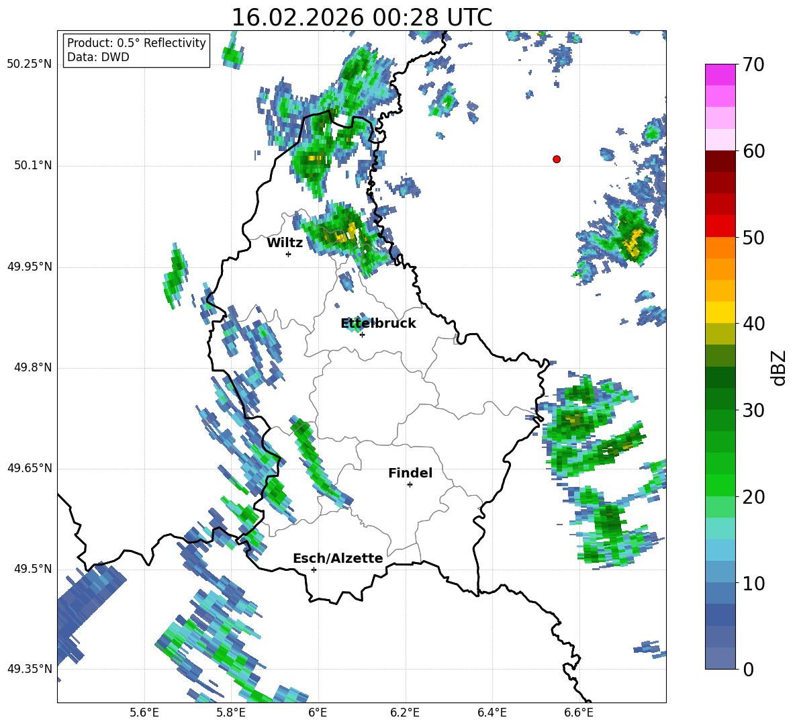Image resolution: width=795 pixels, height=726 pixels.
Task: Click the 30 tick on colorbar
Action: (754, 410)
